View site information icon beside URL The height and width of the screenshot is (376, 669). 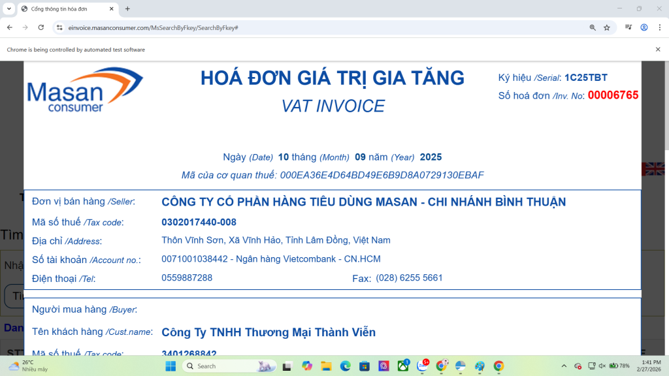(59, 27)
